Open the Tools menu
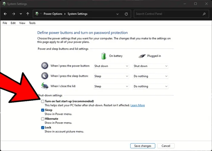Screen dimensions: 212x151 tap(32, 23)
